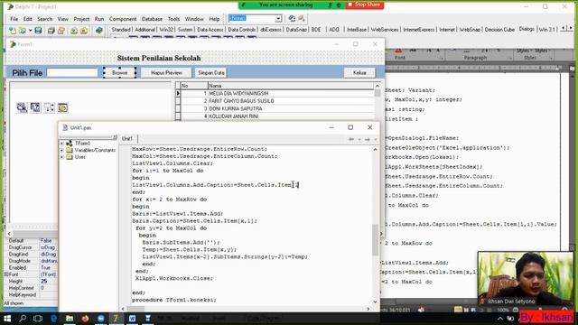Viewport: 578px width, 325px height.
Task: Switch to Zoom on the taskbar
Action: (100, 318)
